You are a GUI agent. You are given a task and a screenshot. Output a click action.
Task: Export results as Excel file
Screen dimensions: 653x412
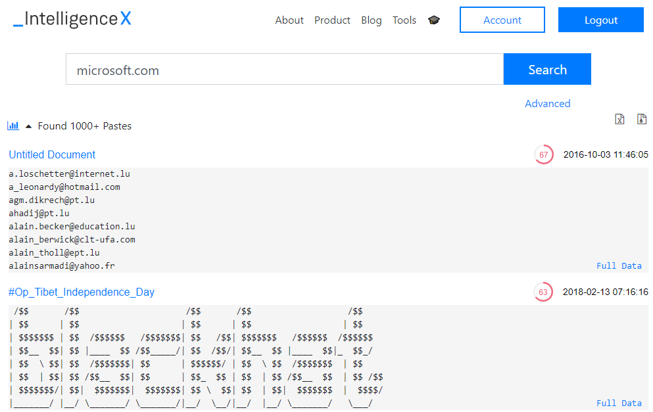point(619,119)
